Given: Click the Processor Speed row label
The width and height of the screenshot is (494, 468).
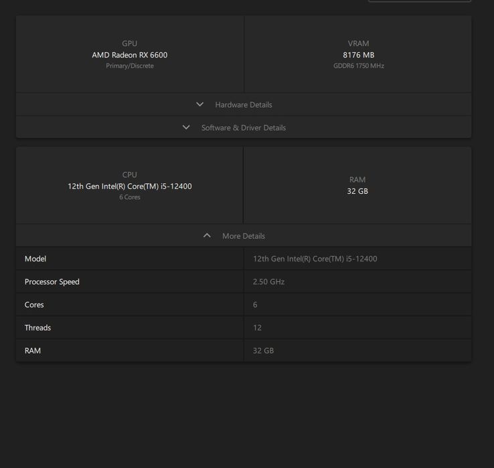Looking at the screenshot, I should pyautogui.click(x=52, y=281).
